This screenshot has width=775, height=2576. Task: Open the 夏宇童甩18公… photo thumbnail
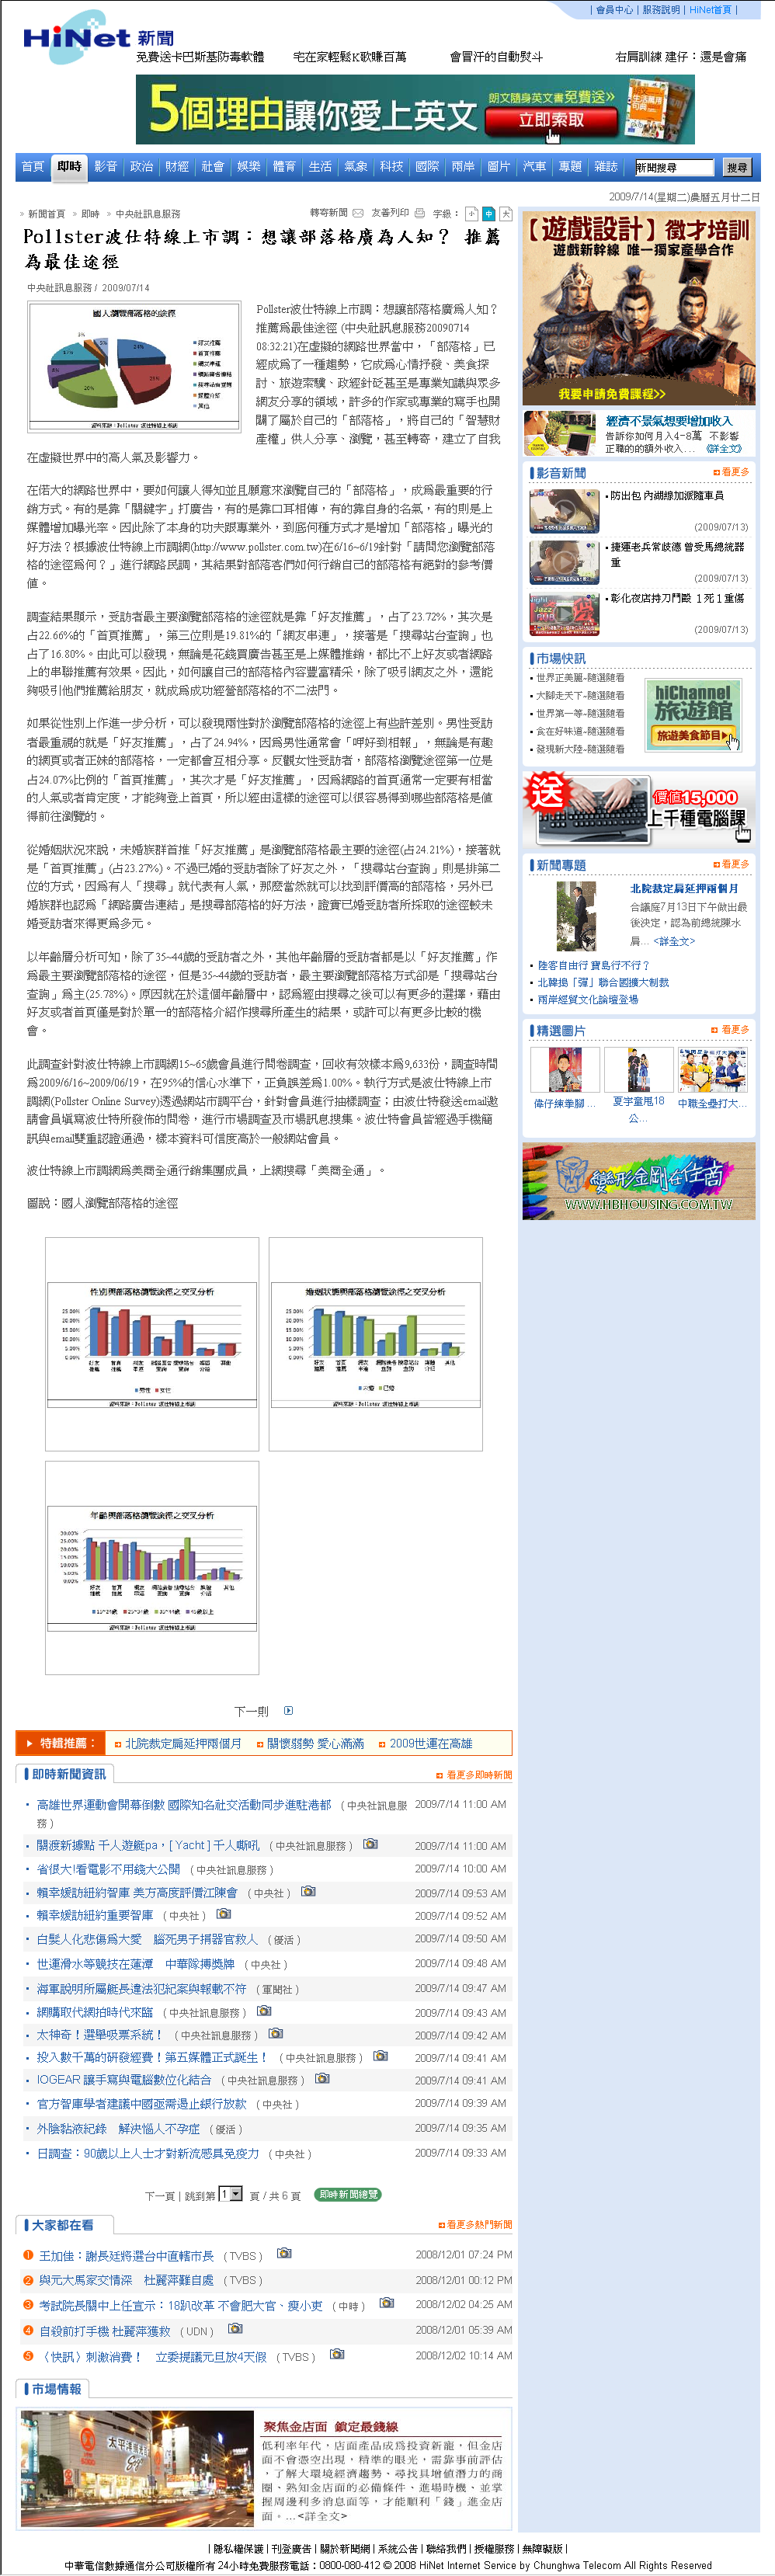(x=638, y=1070)
